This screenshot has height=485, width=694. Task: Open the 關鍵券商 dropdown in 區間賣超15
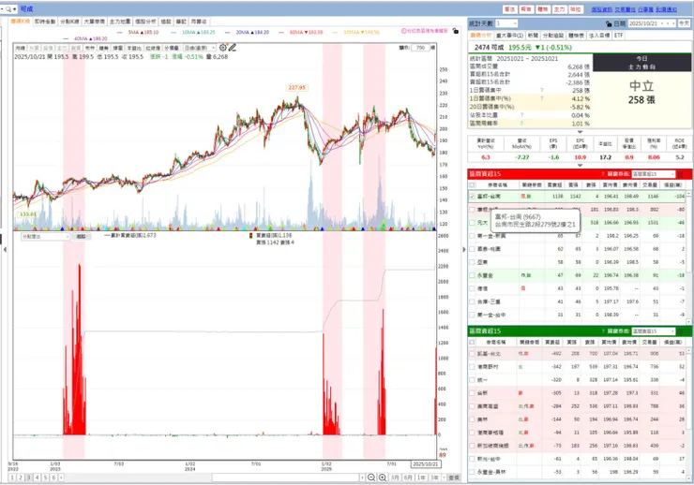(x=654, y=331)
